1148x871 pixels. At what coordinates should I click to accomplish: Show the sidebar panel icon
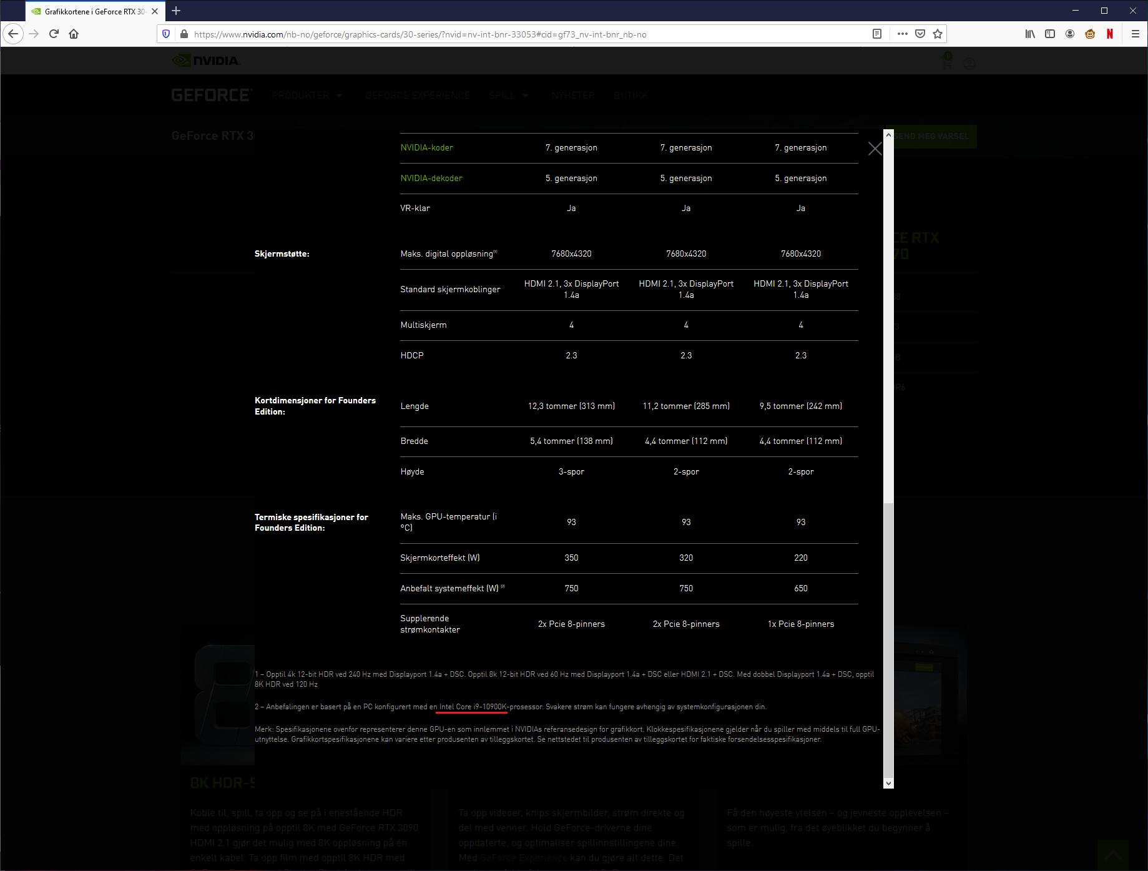[x=1050, y=34]
